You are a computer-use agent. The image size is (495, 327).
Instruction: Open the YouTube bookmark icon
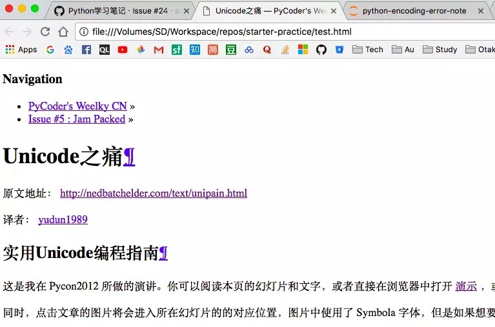pyautogui.click(x=123, y=50)
